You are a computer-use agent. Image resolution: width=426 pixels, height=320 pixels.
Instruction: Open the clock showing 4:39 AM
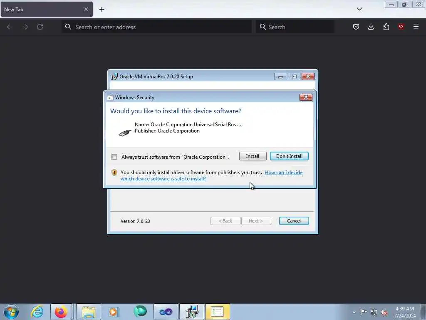coord(404,312)
